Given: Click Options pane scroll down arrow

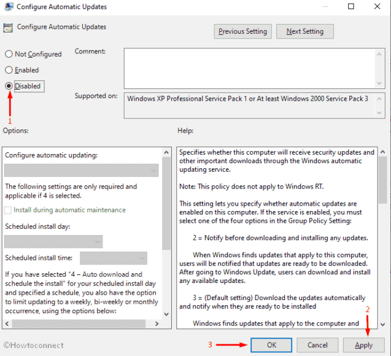Looking at the screenshot, I should [x=166, y=314].
